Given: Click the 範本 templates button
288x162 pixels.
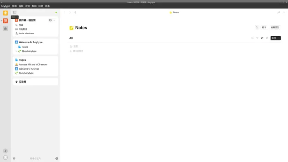Looking at the screenshot, I should 264,27.
